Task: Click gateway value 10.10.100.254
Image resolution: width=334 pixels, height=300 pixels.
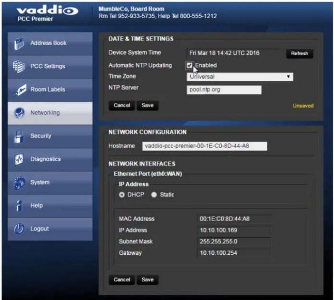Action: point(219,253)
